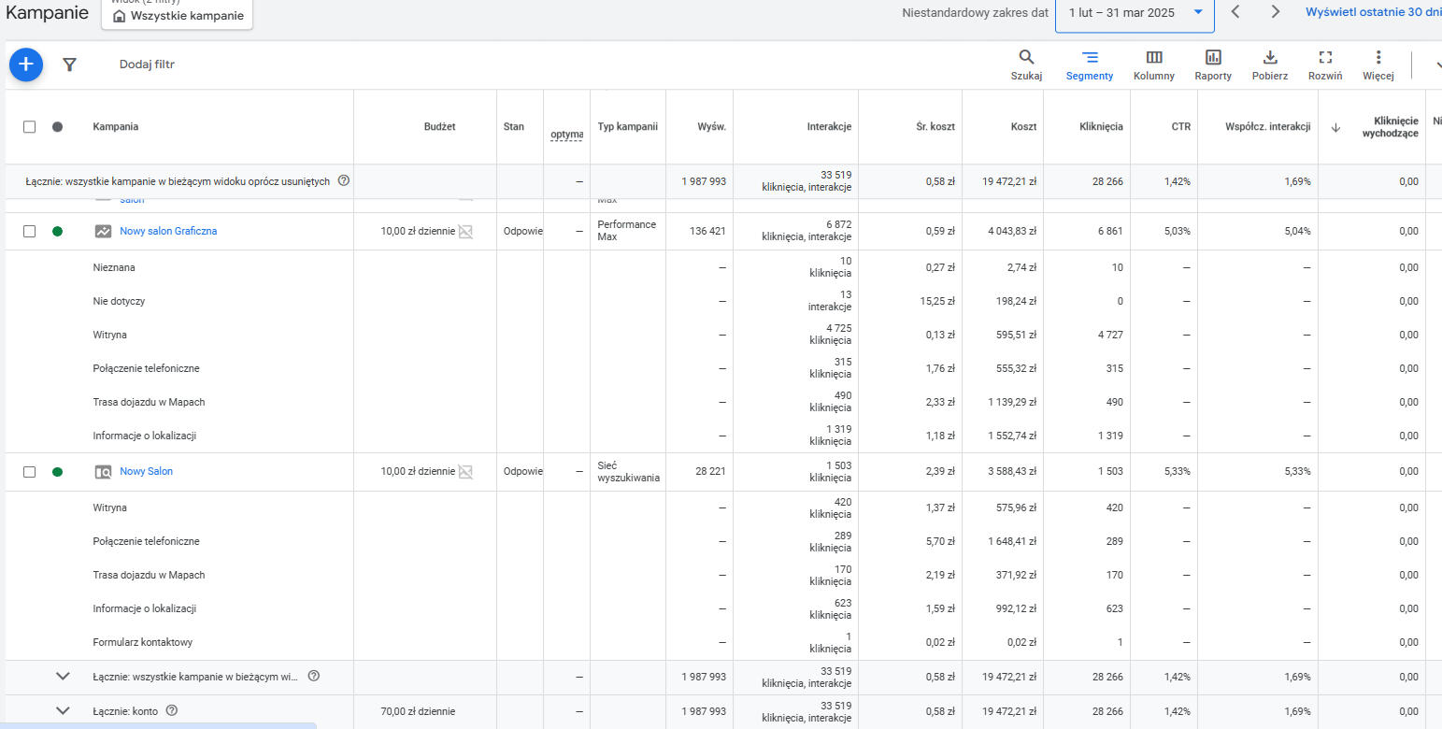Click cost value 3 588,43 zł

tap(1012, 472)
